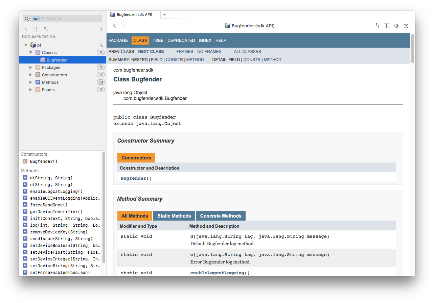Jump to METHOD in the SUMMARY row
Image resolution: width=434 pixels, height=303 pixels.
click(195, 60)
